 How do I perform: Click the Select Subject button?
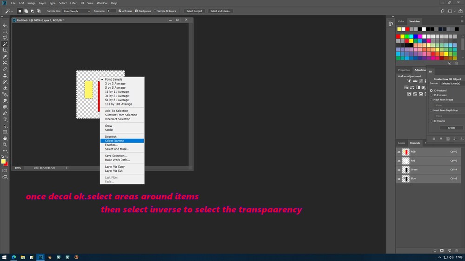[194, 11]
